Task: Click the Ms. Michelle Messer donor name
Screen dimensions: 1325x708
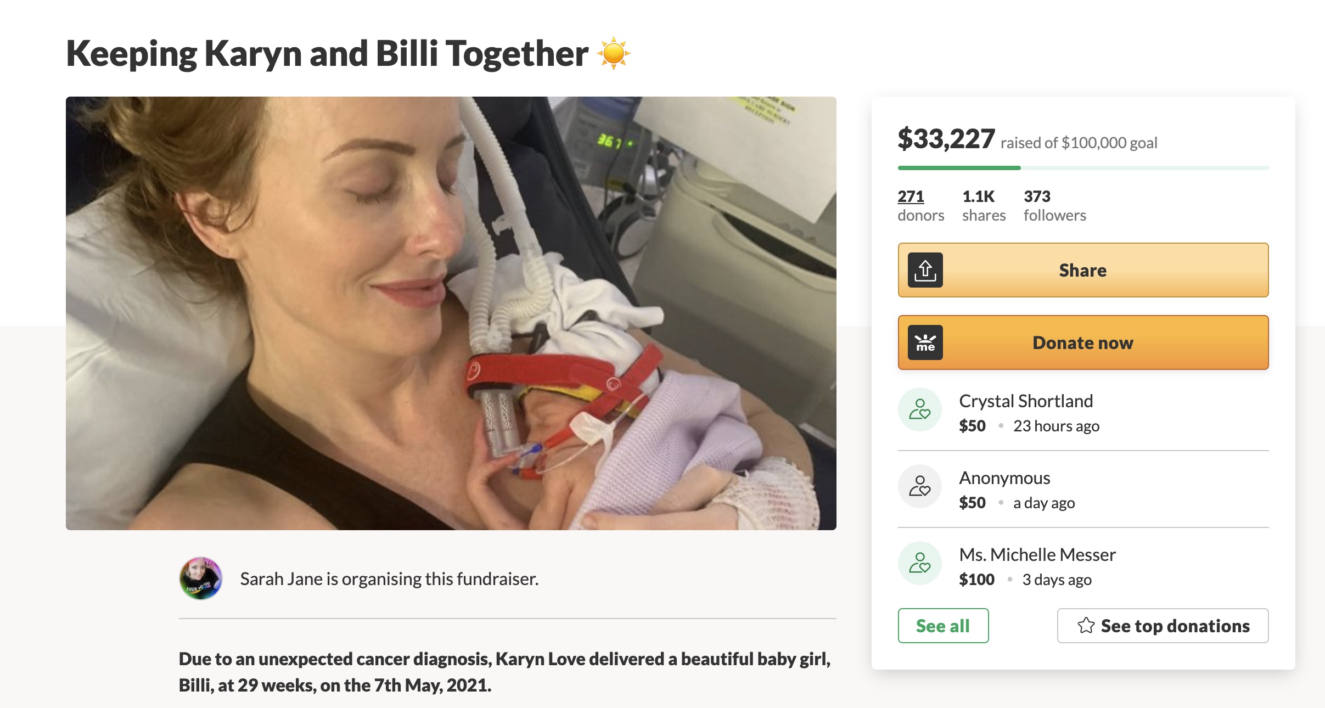Action: pos(1037,555)
